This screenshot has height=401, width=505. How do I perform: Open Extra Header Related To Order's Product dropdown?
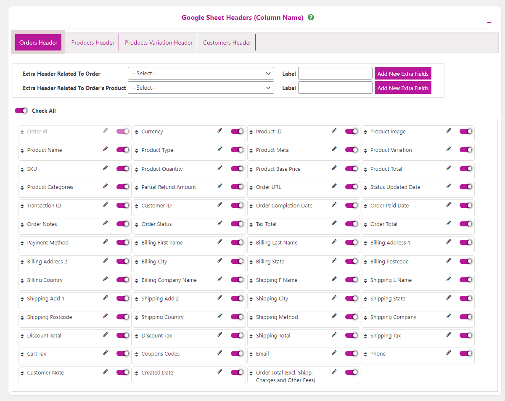tap(201, 88)
